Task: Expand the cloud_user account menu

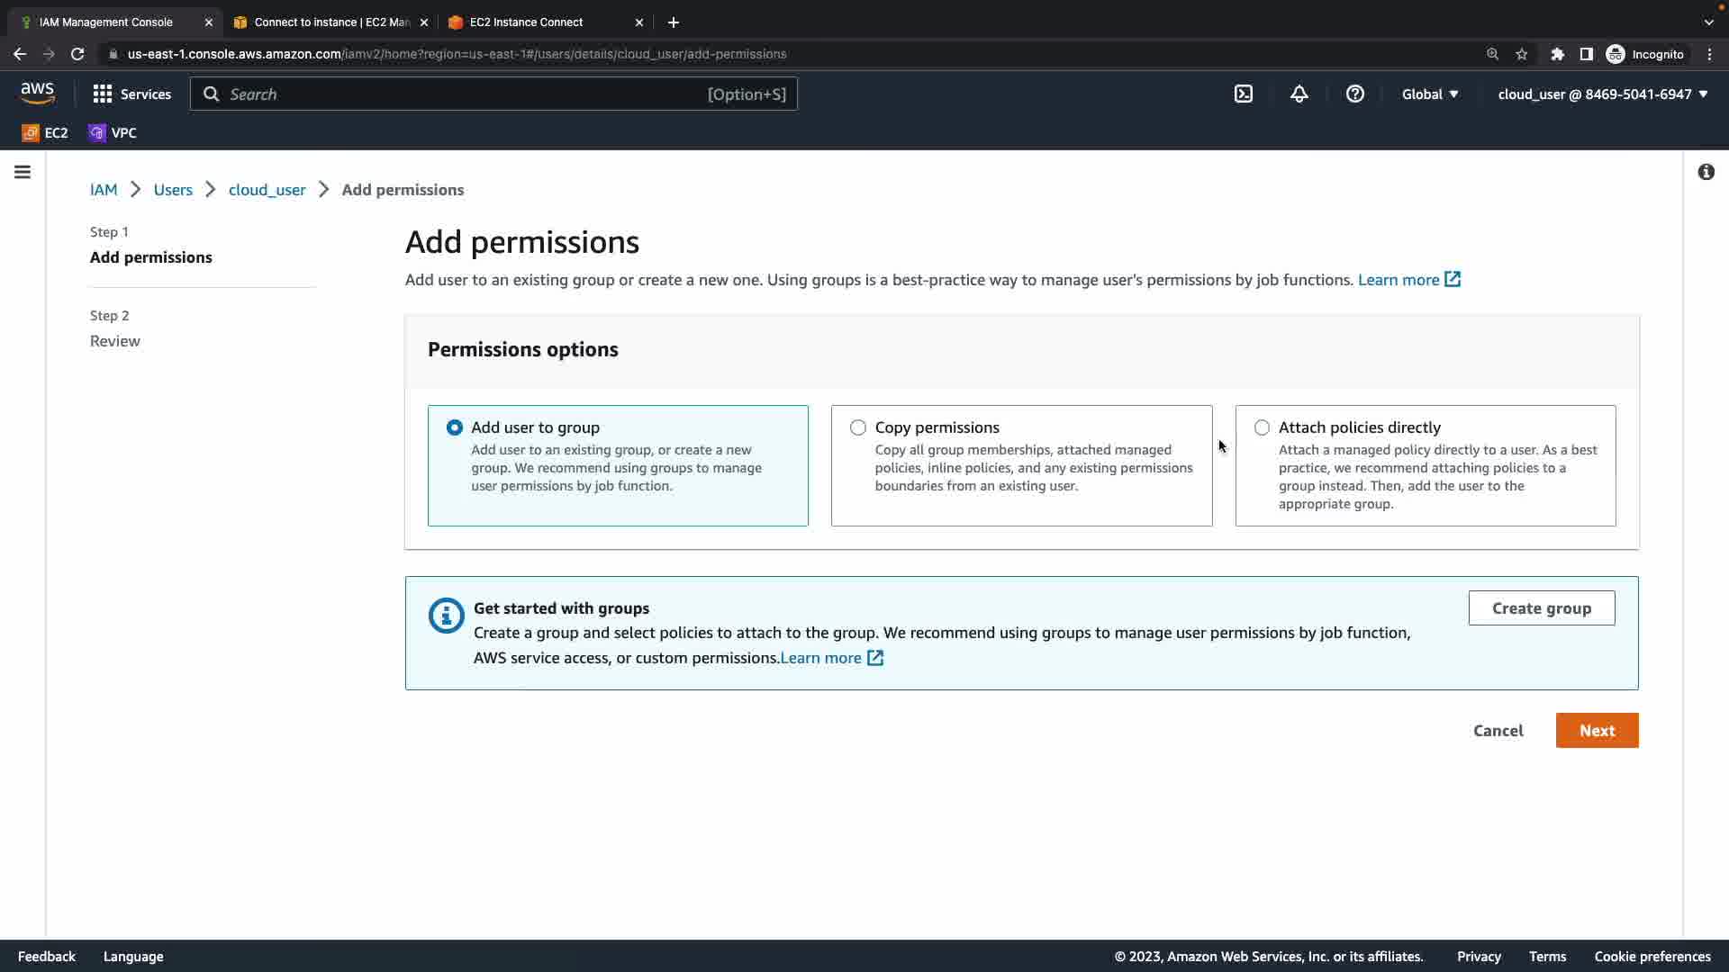Action: coord(1602,94)
